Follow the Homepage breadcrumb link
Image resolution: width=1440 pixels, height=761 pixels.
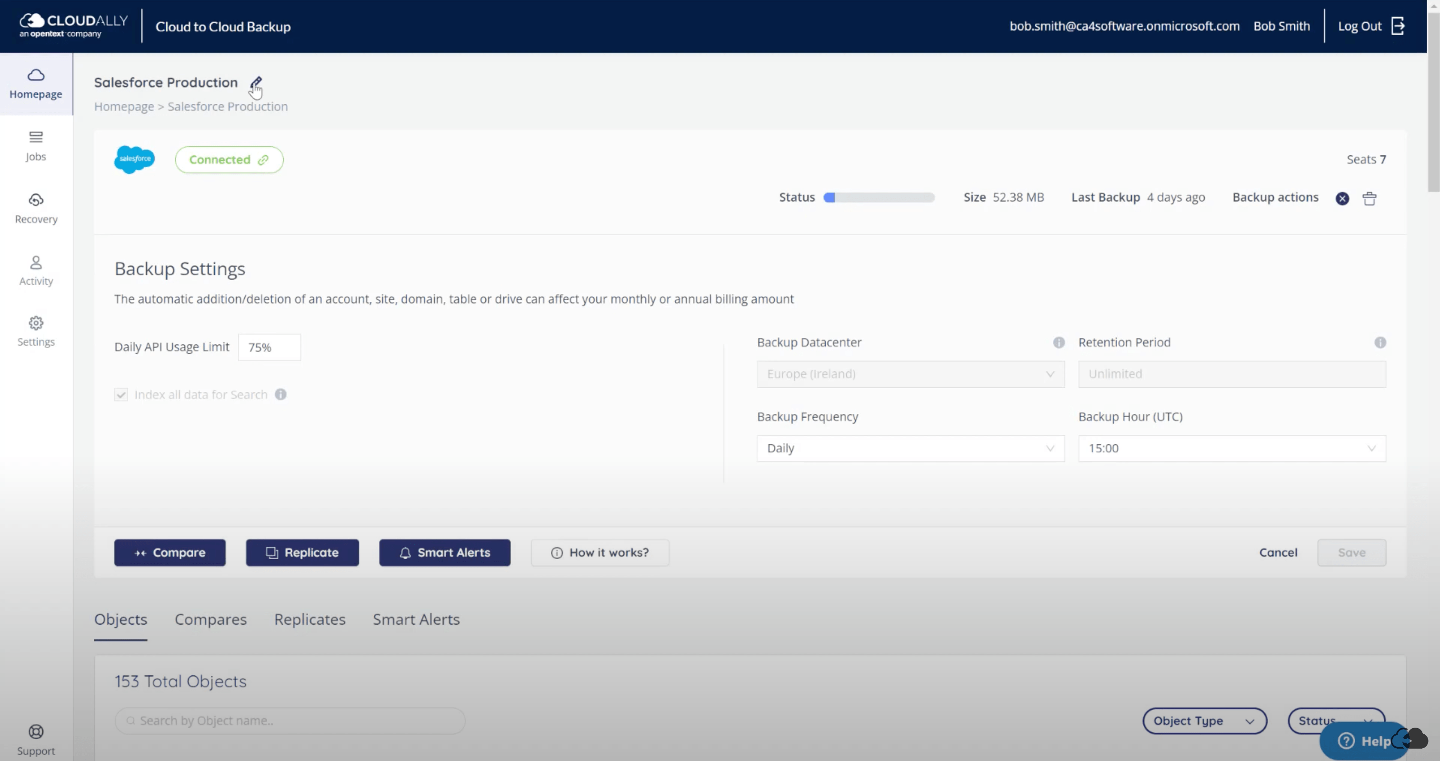[x=124, y=106]
